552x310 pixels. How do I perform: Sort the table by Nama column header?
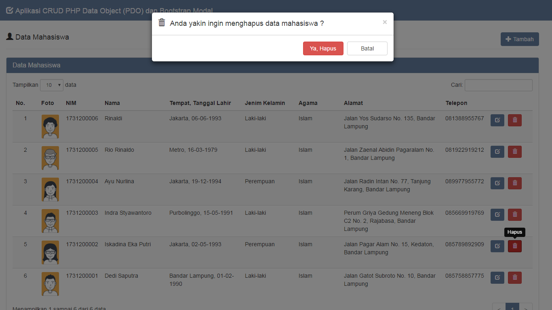[112, 103]
